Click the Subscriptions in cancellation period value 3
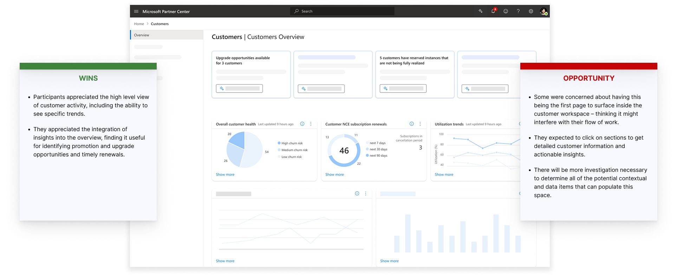The height and width of the screenshot is (276, 677). point(421,148)
